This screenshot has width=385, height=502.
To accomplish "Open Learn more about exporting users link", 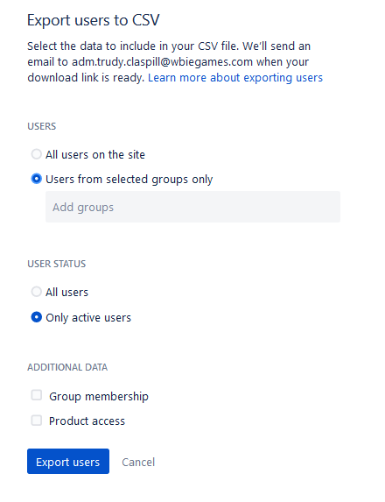I will coord(235,77).
